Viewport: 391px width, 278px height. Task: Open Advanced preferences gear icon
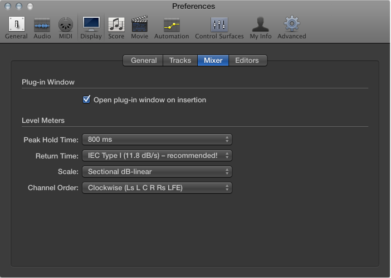click(x=292, y=24)
